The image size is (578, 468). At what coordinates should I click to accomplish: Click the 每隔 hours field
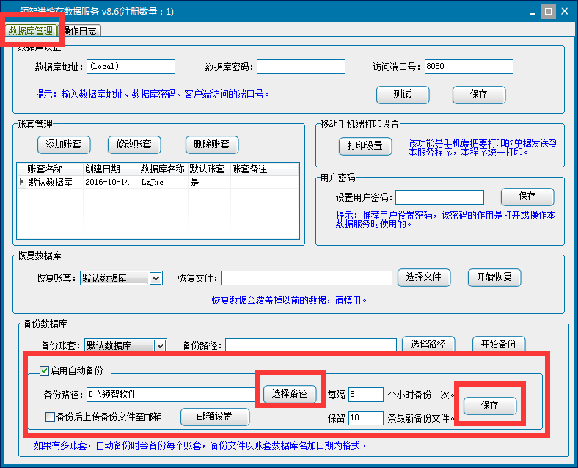point(366,395)
